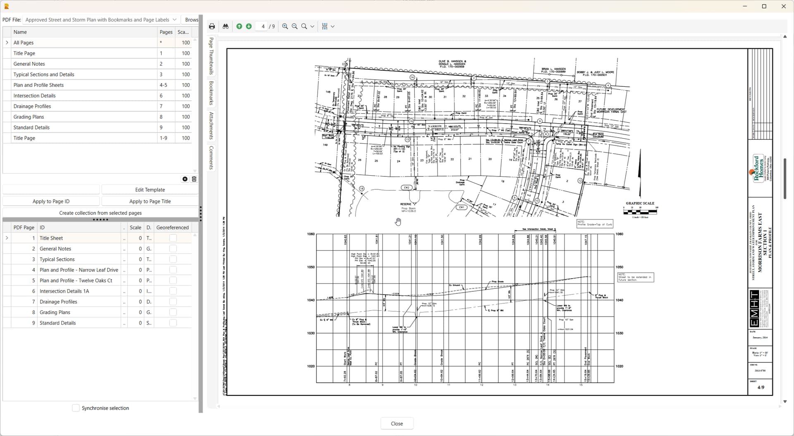
Task: Open the Page Thumbnails side tab
Action: click(211, 56)
